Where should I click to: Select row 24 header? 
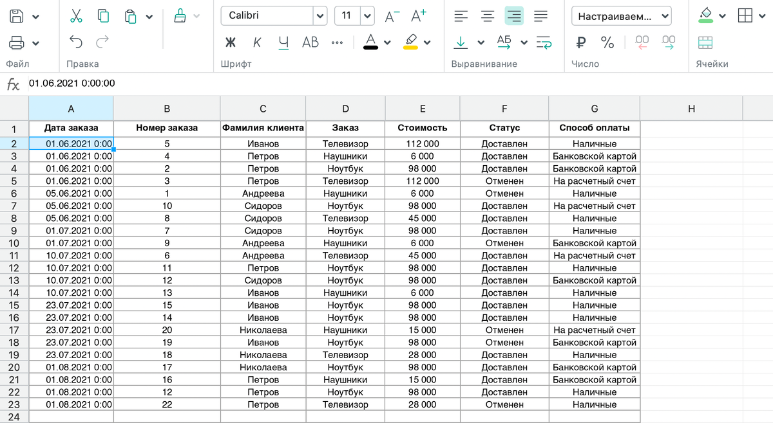click(14, 417)
